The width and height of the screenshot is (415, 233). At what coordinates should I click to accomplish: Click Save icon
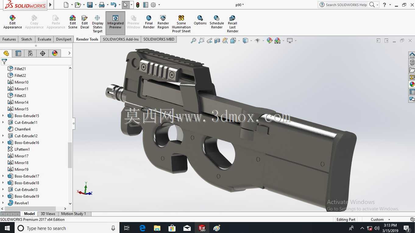click(x=90, y=5)
